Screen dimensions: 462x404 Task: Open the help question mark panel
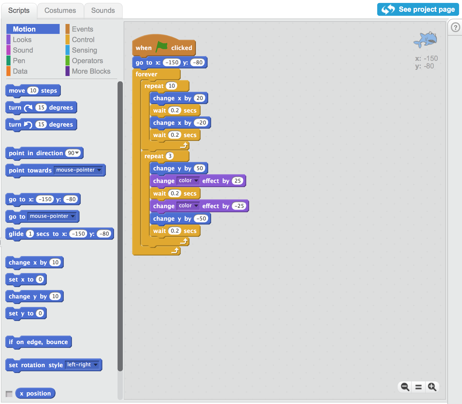pyautogui.click(x=455, y=27)
